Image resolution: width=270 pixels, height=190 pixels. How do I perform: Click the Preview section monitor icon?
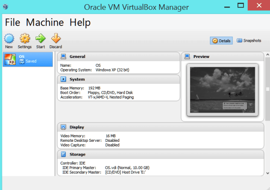[187, 57]
